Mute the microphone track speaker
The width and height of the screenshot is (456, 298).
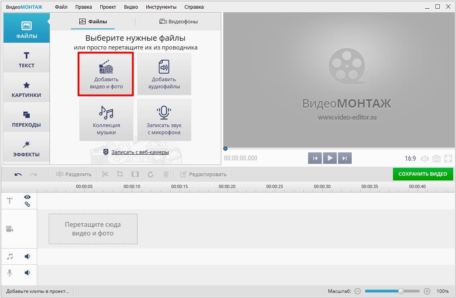(x=27, y=273)
